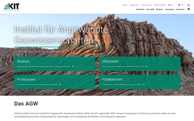Click 'Arbeitsbereiche und Schwerpunkte der Professuren'
Viewport: 194px width, 121px height.
pos(38,85)
